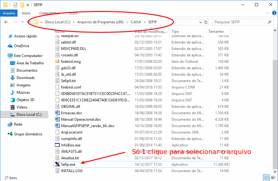Image resolution: width=278 pixels, height=181 pixels.
Task: Open Vídeos in the sidebar
Action: pos(22,107)
